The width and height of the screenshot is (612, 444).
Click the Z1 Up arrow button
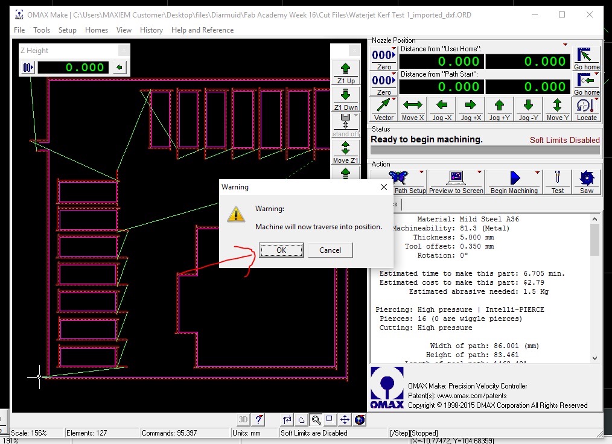[x=345, y=72]
